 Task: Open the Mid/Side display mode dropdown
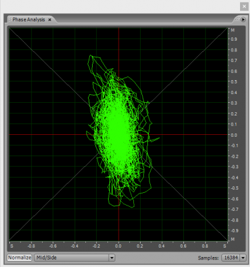[75, 258]
